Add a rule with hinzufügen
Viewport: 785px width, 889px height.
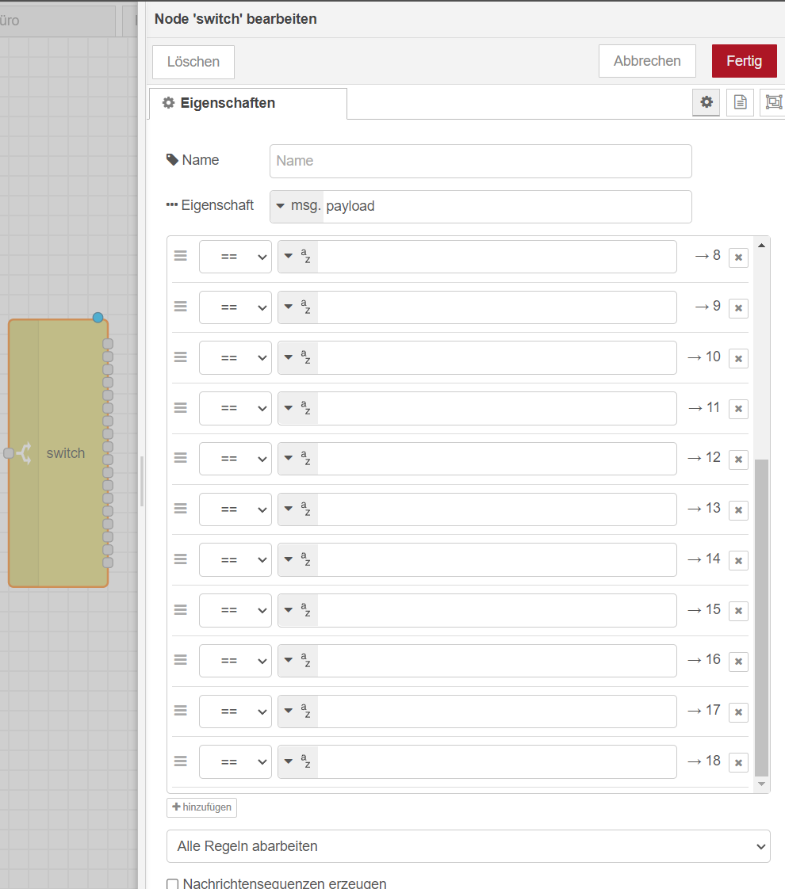[x=202, y=807]
